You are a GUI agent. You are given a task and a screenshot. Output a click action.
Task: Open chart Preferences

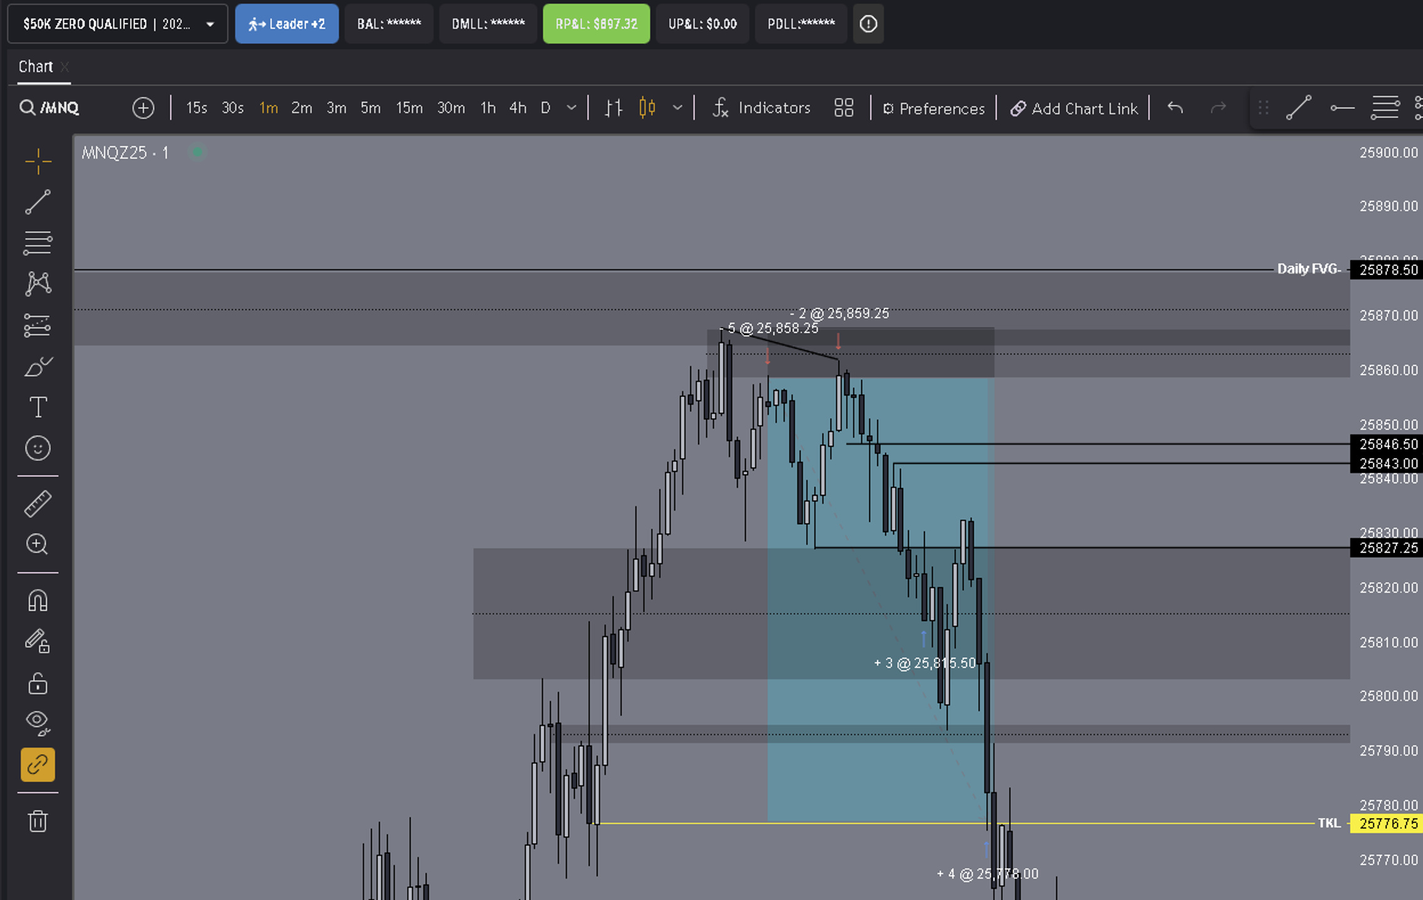click(x=934, y=108)
